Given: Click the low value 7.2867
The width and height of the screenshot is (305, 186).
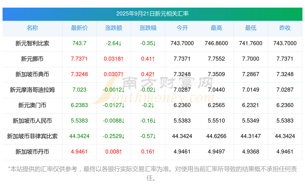Looking at the screenshot, I should 251,74.
